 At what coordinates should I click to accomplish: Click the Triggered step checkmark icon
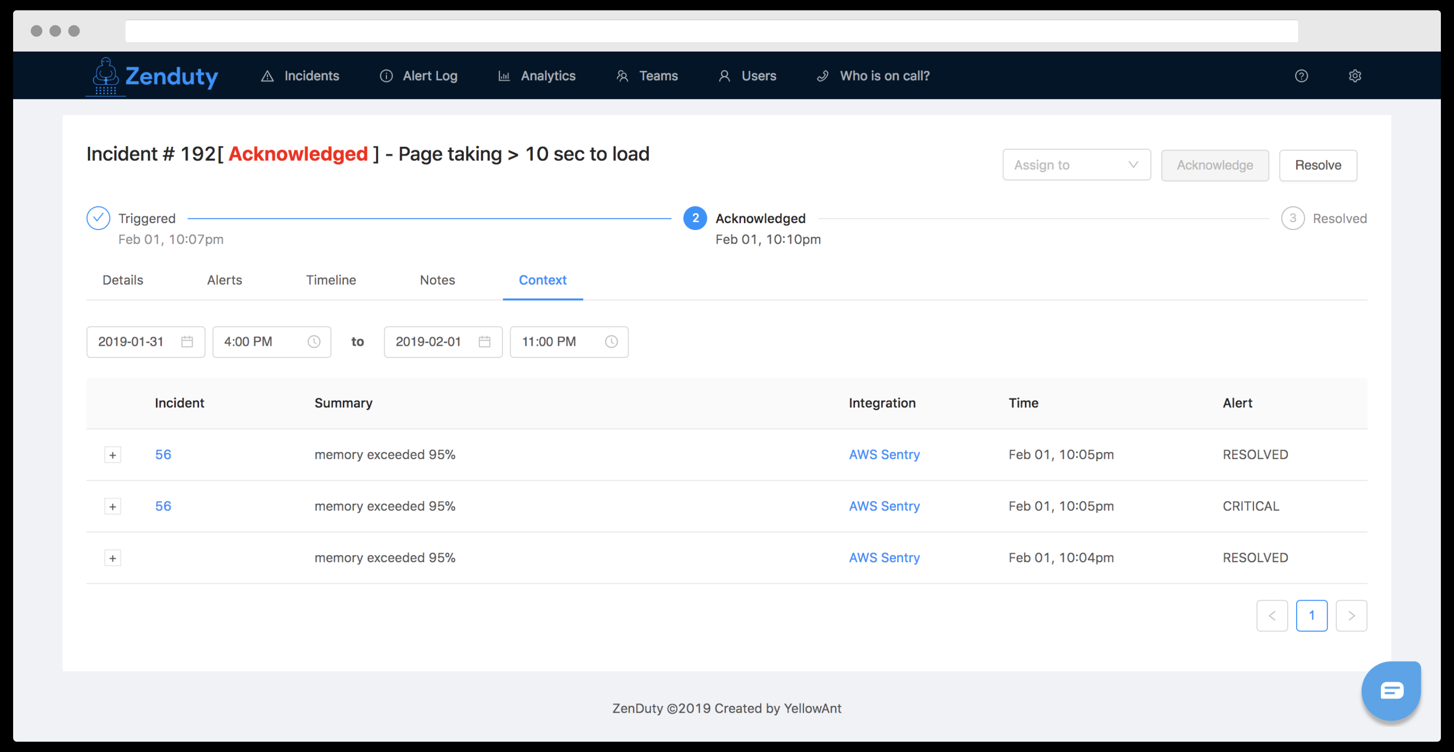[x=98, y=218]
